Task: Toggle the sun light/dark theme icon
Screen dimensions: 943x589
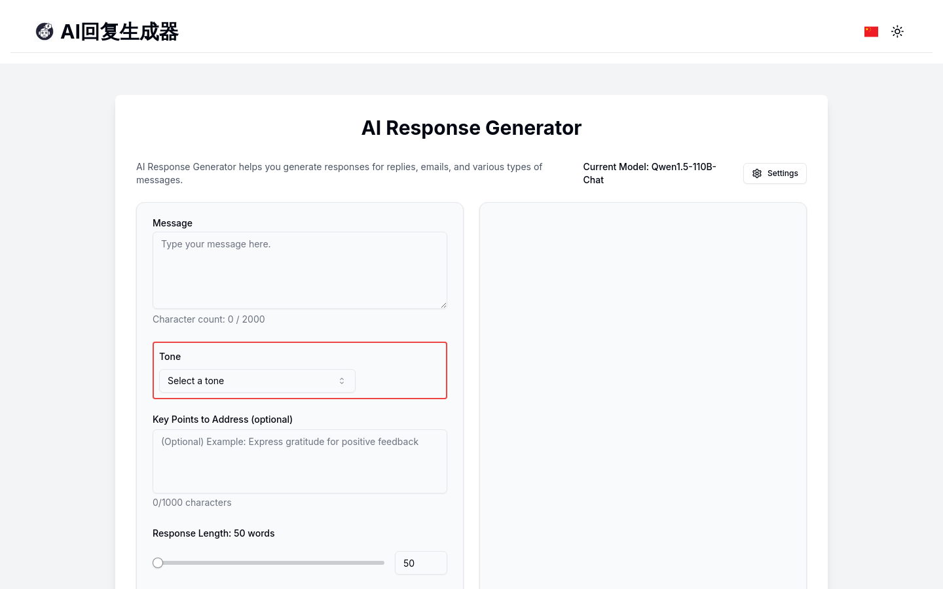Action: tap(897, 31)
